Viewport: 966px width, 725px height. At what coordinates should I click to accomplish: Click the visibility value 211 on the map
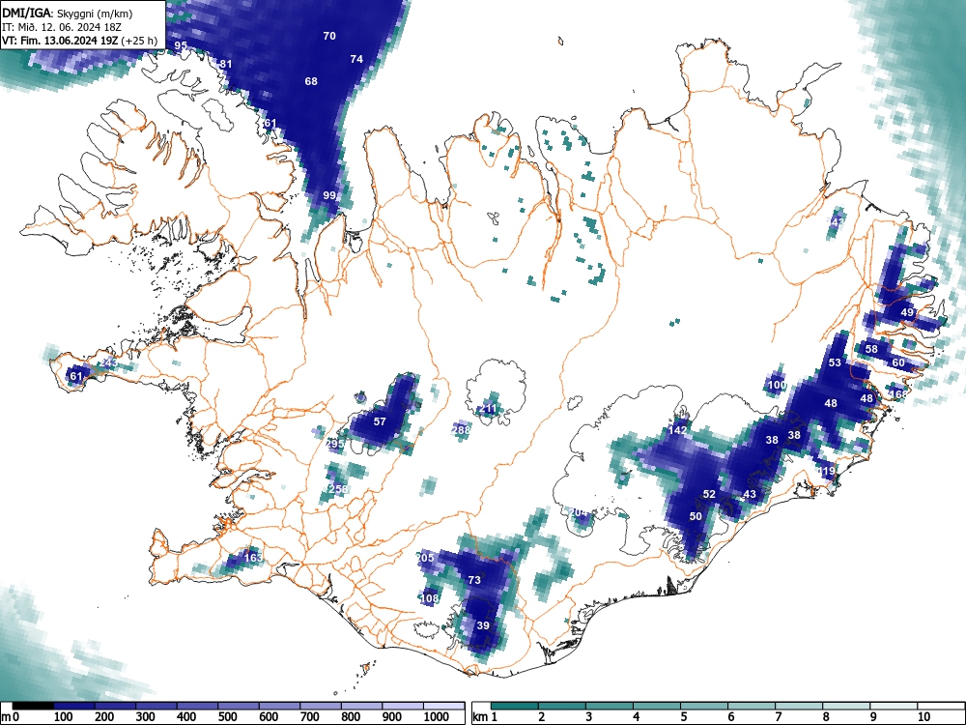click(488, 409)
